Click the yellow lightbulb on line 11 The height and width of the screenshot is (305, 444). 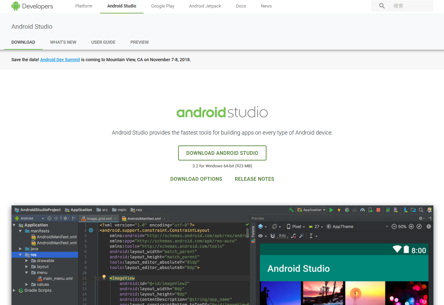pyautogui.click(x=104, y=277)
